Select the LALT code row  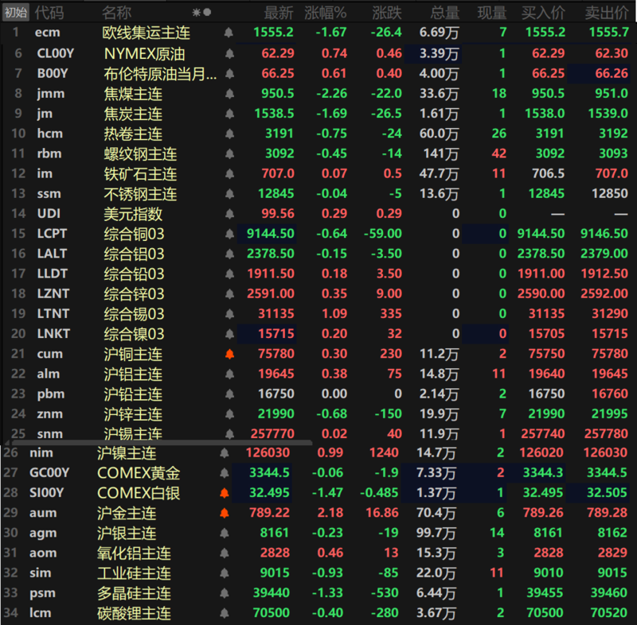(52, 254)
